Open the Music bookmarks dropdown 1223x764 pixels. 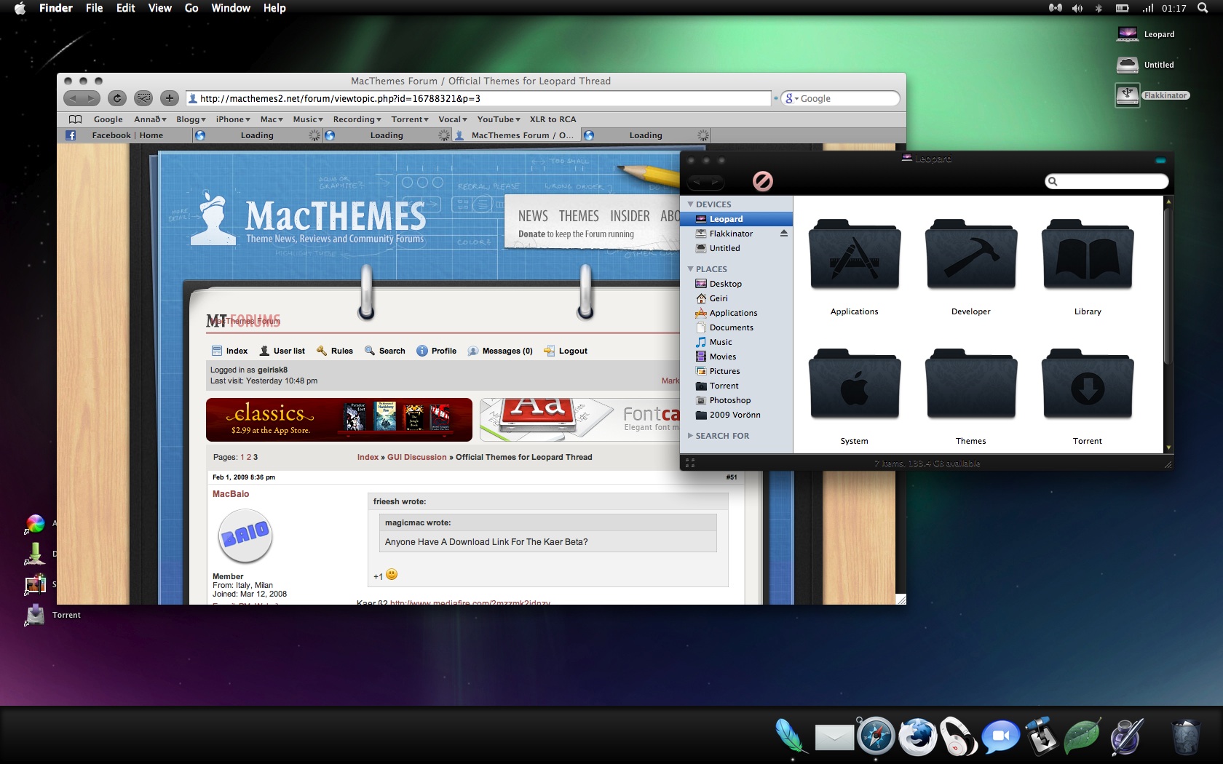click(308, 119)
